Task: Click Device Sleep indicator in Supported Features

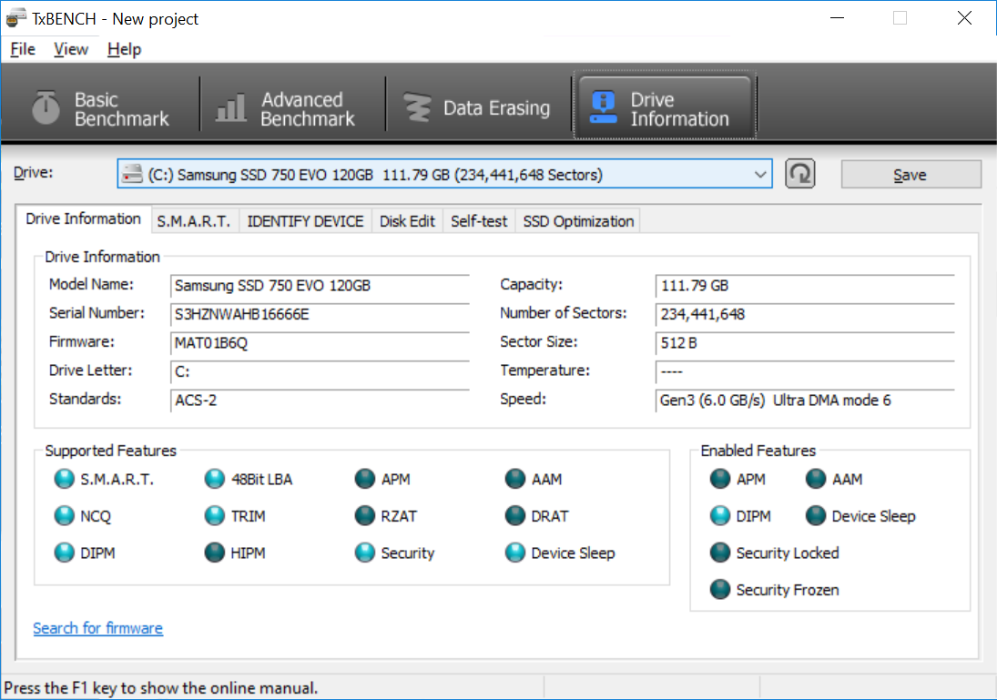Action: (x=515, y=553)
